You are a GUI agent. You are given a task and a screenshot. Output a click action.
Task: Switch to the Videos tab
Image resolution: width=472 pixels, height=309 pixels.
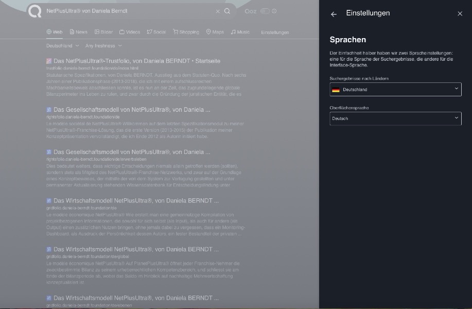(130, 32)
